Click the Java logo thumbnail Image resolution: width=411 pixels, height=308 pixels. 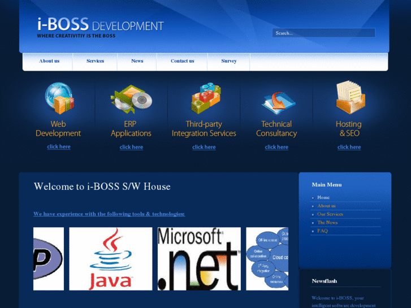point(111,259)
